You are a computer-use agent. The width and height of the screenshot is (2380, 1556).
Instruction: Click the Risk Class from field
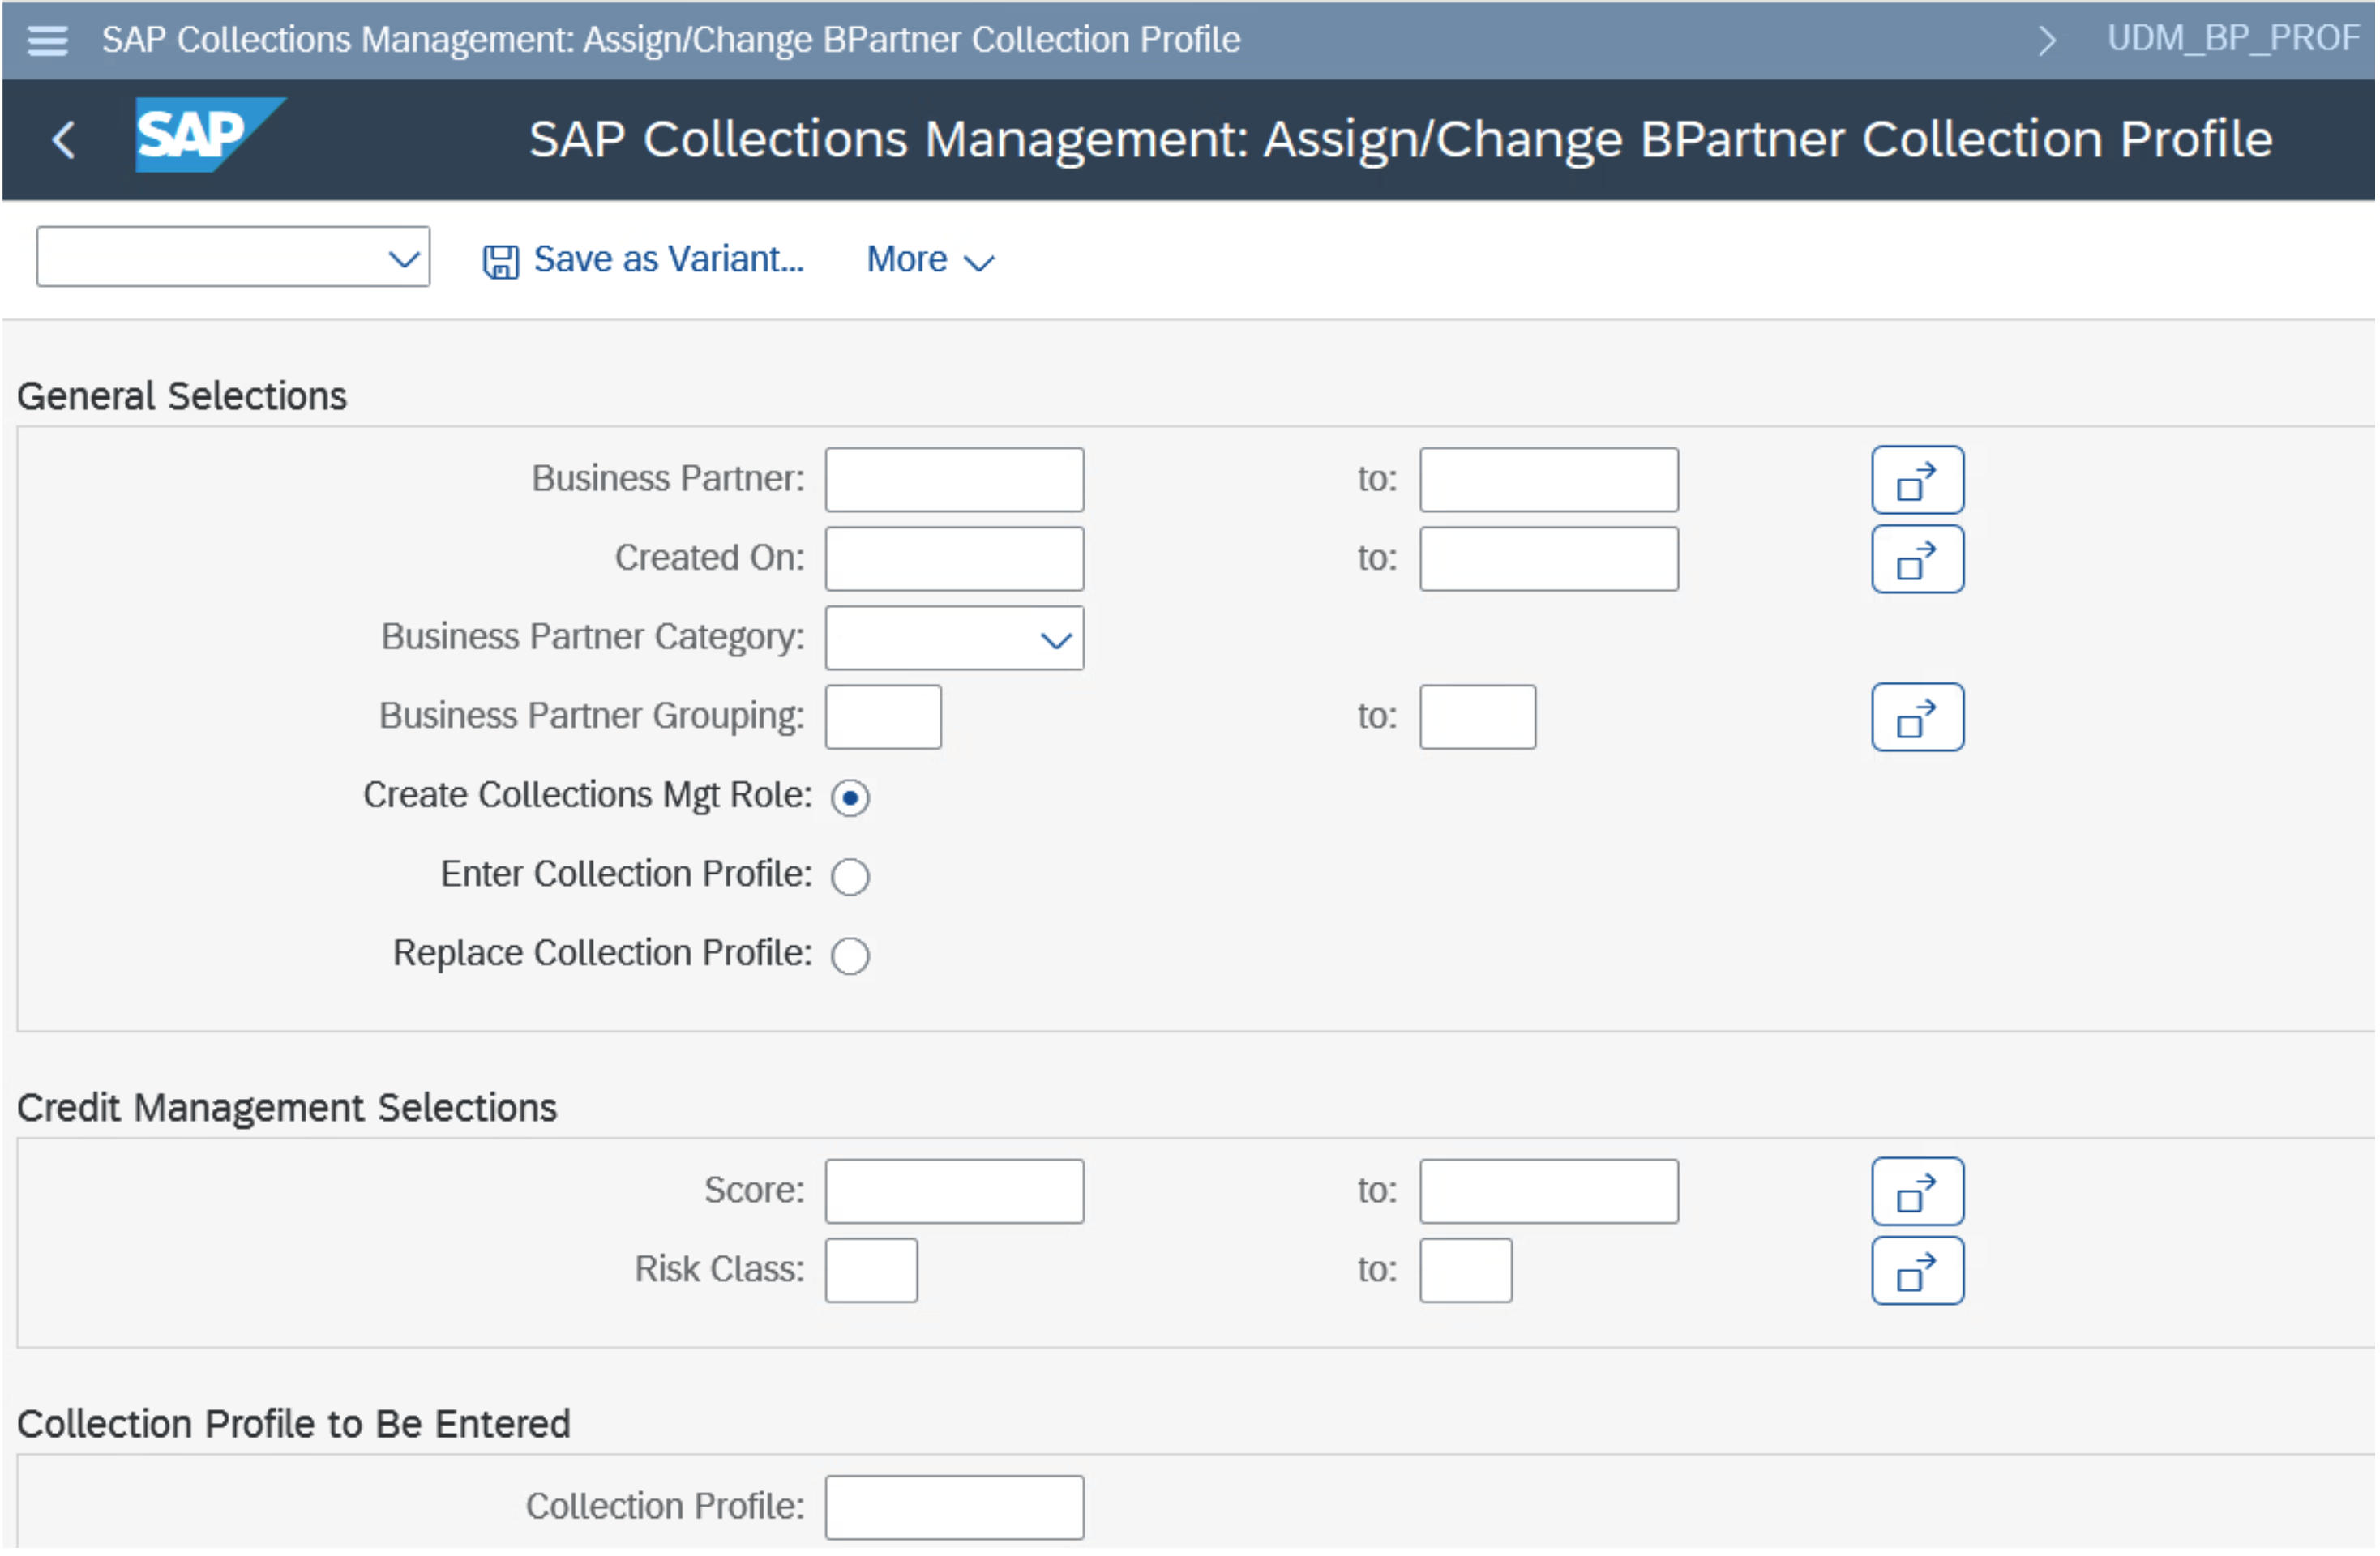871,1270
